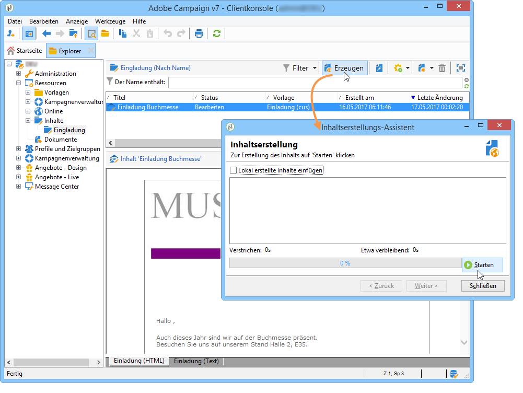Viewport: 523px width, 393px height.
Task: Click the user connection icon in toolbar
Action: click(x=11, y=33)
